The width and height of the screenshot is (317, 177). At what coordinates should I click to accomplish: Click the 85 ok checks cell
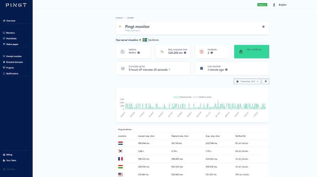(x=242, y=143)
